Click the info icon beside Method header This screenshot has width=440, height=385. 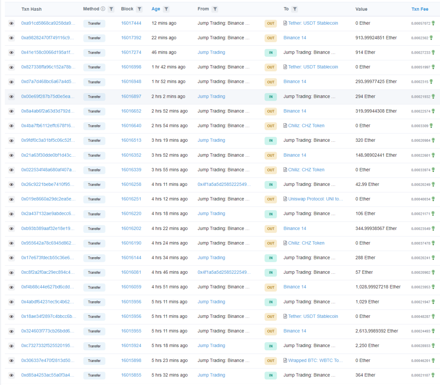[x=103, y=9]
